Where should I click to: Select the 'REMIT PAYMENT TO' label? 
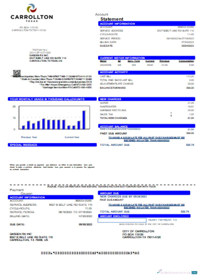[162, 220]
